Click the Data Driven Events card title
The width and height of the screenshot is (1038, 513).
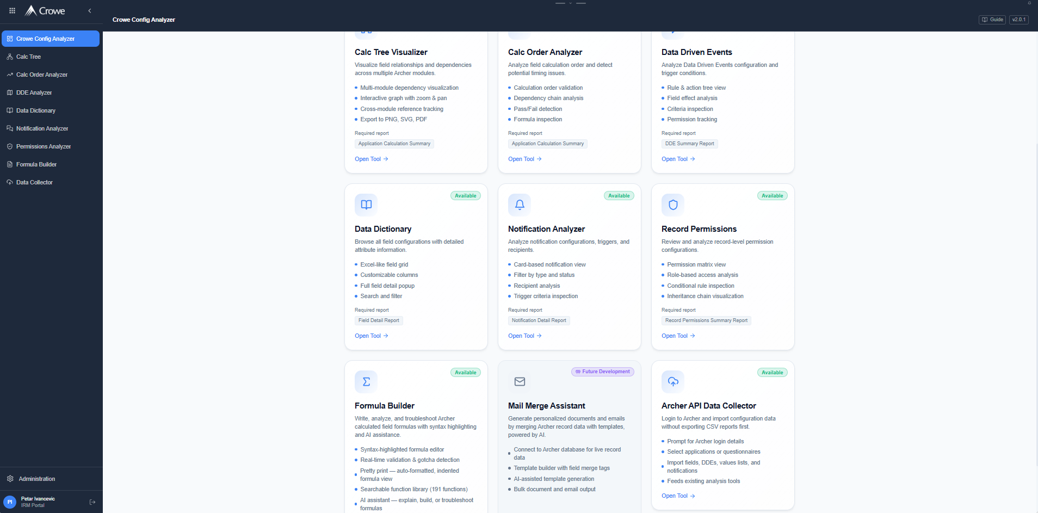[x=697, y=52]
